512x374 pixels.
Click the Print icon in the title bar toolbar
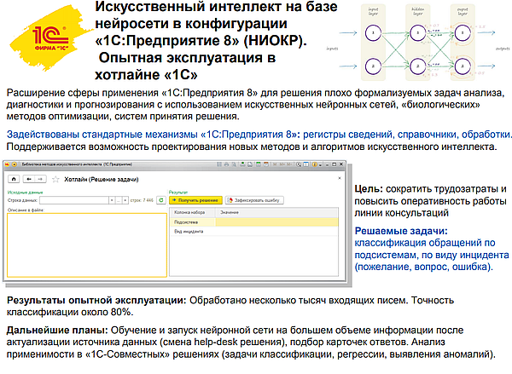tap(227, 164)
